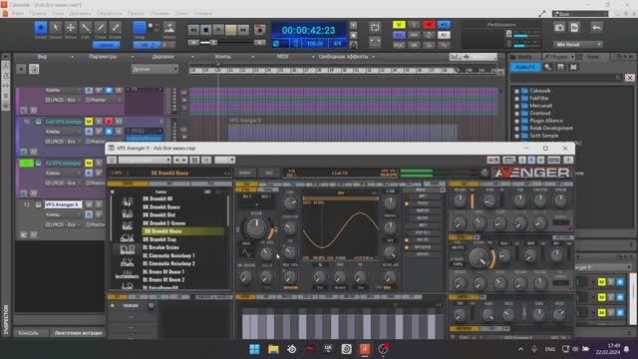This screenshot has width=638, height=359.
Task: Arm record on Lux VPS Avenger track
Action: 109,122
